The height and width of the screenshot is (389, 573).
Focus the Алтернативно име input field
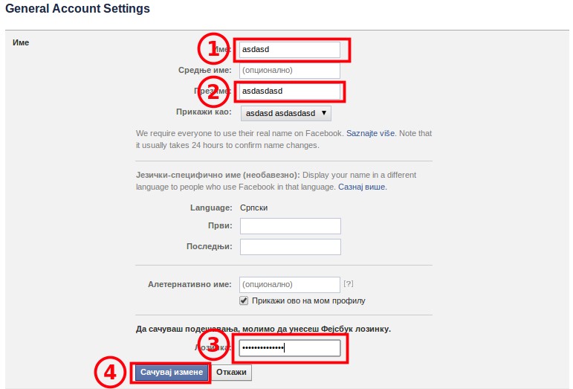point(289,284)
